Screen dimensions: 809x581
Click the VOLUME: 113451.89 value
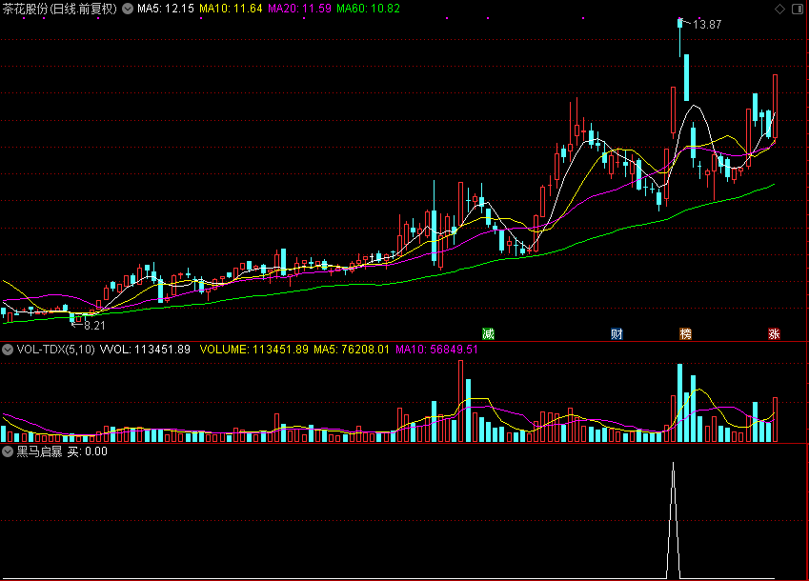pos(253,350)
